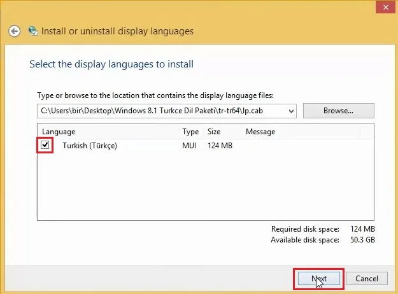Click the 'Type or browse to the location' label
The height and width of the screenshot is (294, 398).
point(155,95)
